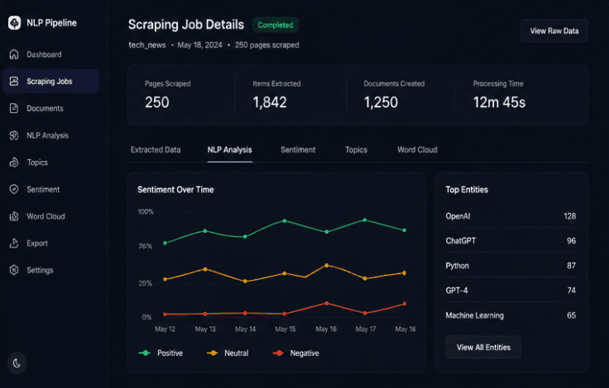This screenshot has width=609, height=388.
Task: Click the Sentiment sidebar icon
Action: (x=14, y=189)
